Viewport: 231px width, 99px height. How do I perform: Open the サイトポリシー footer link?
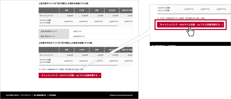26,95
